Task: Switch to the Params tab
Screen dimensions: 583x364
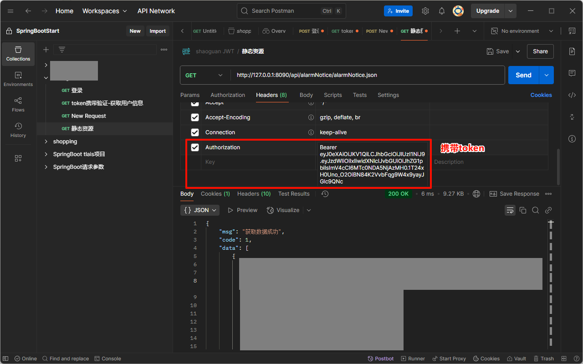Action: [x=190, y=95]
